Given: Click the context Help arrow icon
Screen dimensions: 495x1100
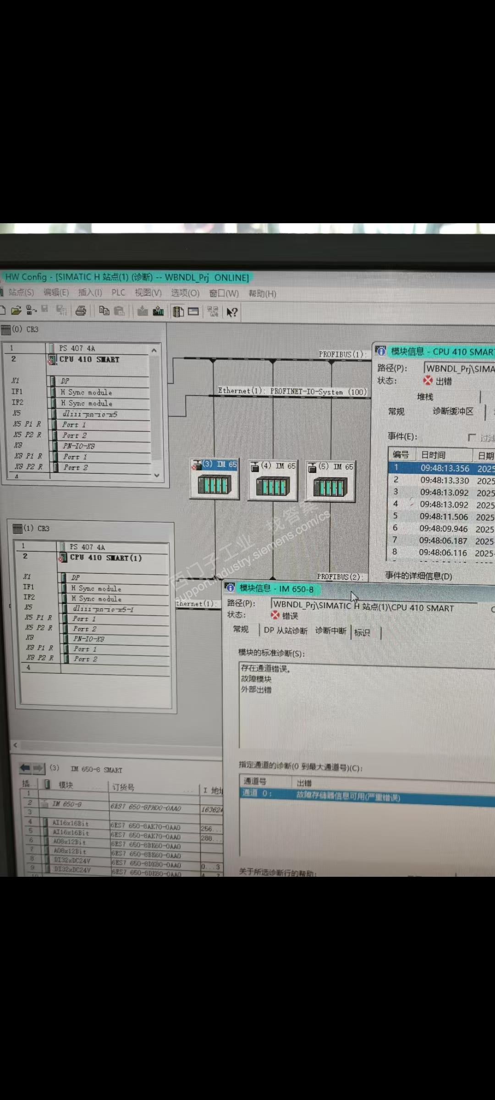Looking at the screenshot, I should point(232,312).
